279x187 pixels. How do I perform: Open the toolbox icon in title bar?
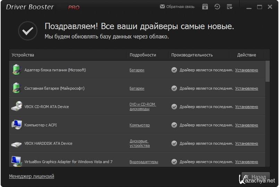pyautogui.click(x=205, y=7)
